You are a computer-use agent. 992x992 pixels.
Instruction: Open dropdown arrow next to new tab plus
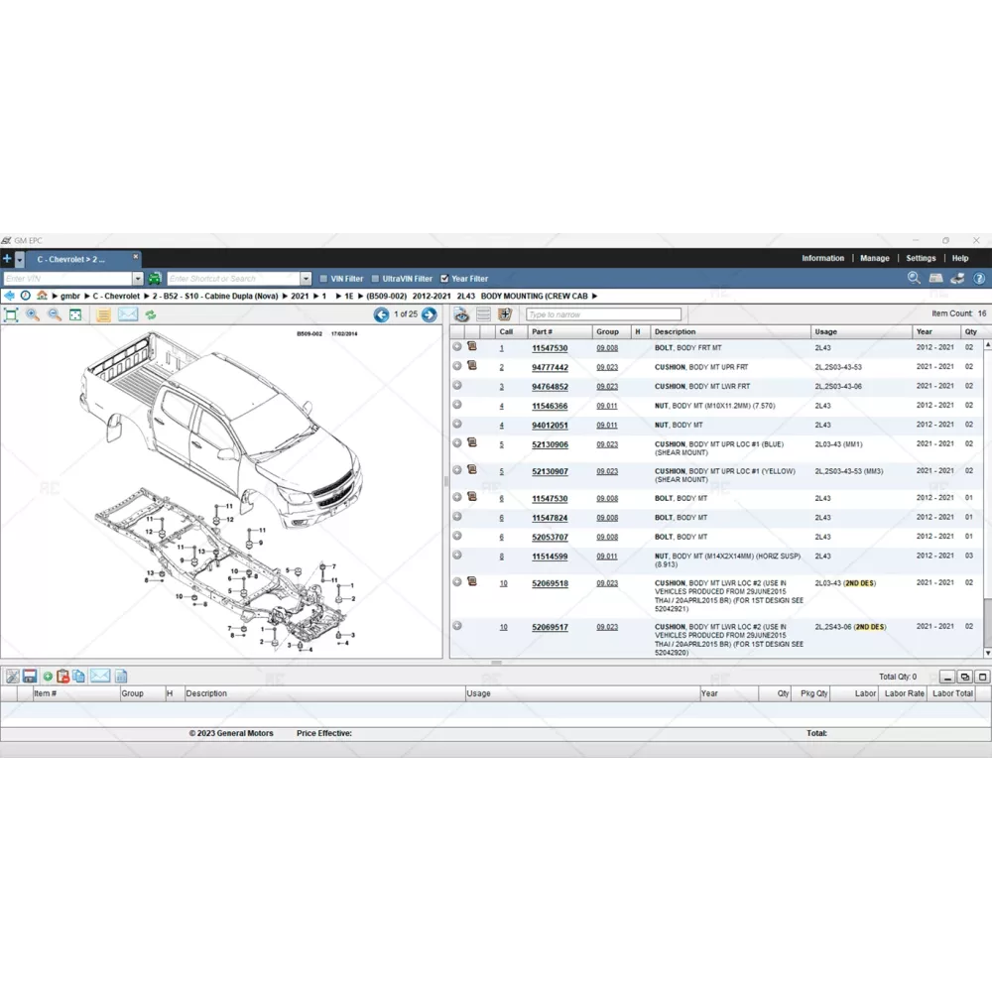click(19, 259)
